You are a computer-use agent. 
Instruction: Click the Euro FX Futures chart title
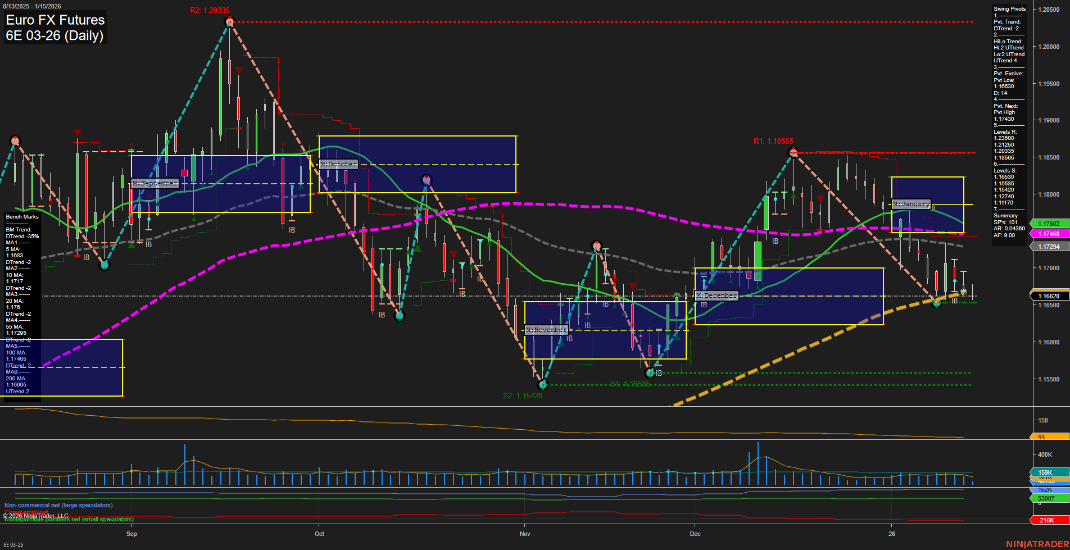click(x=55, y=20)
